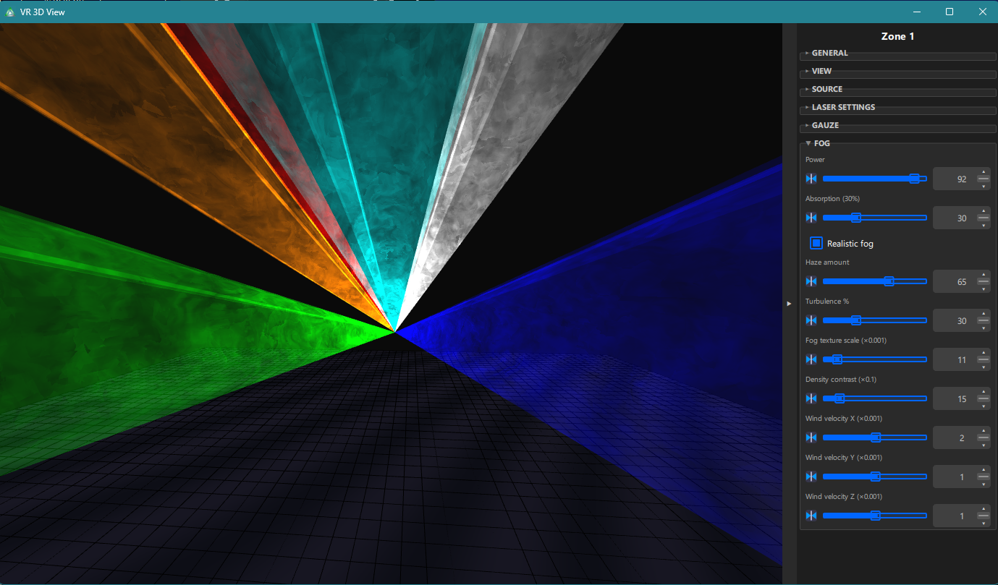Reset the Power fog slider to default
The height and width of the screenshot is (585, 998).
coord(811,178)
